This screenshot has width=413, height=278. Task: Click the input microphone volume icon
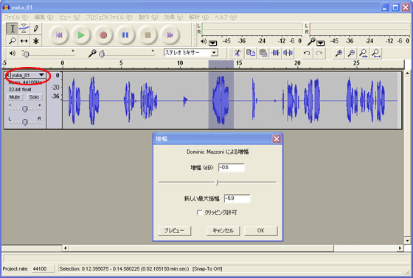tap(92, 54)
